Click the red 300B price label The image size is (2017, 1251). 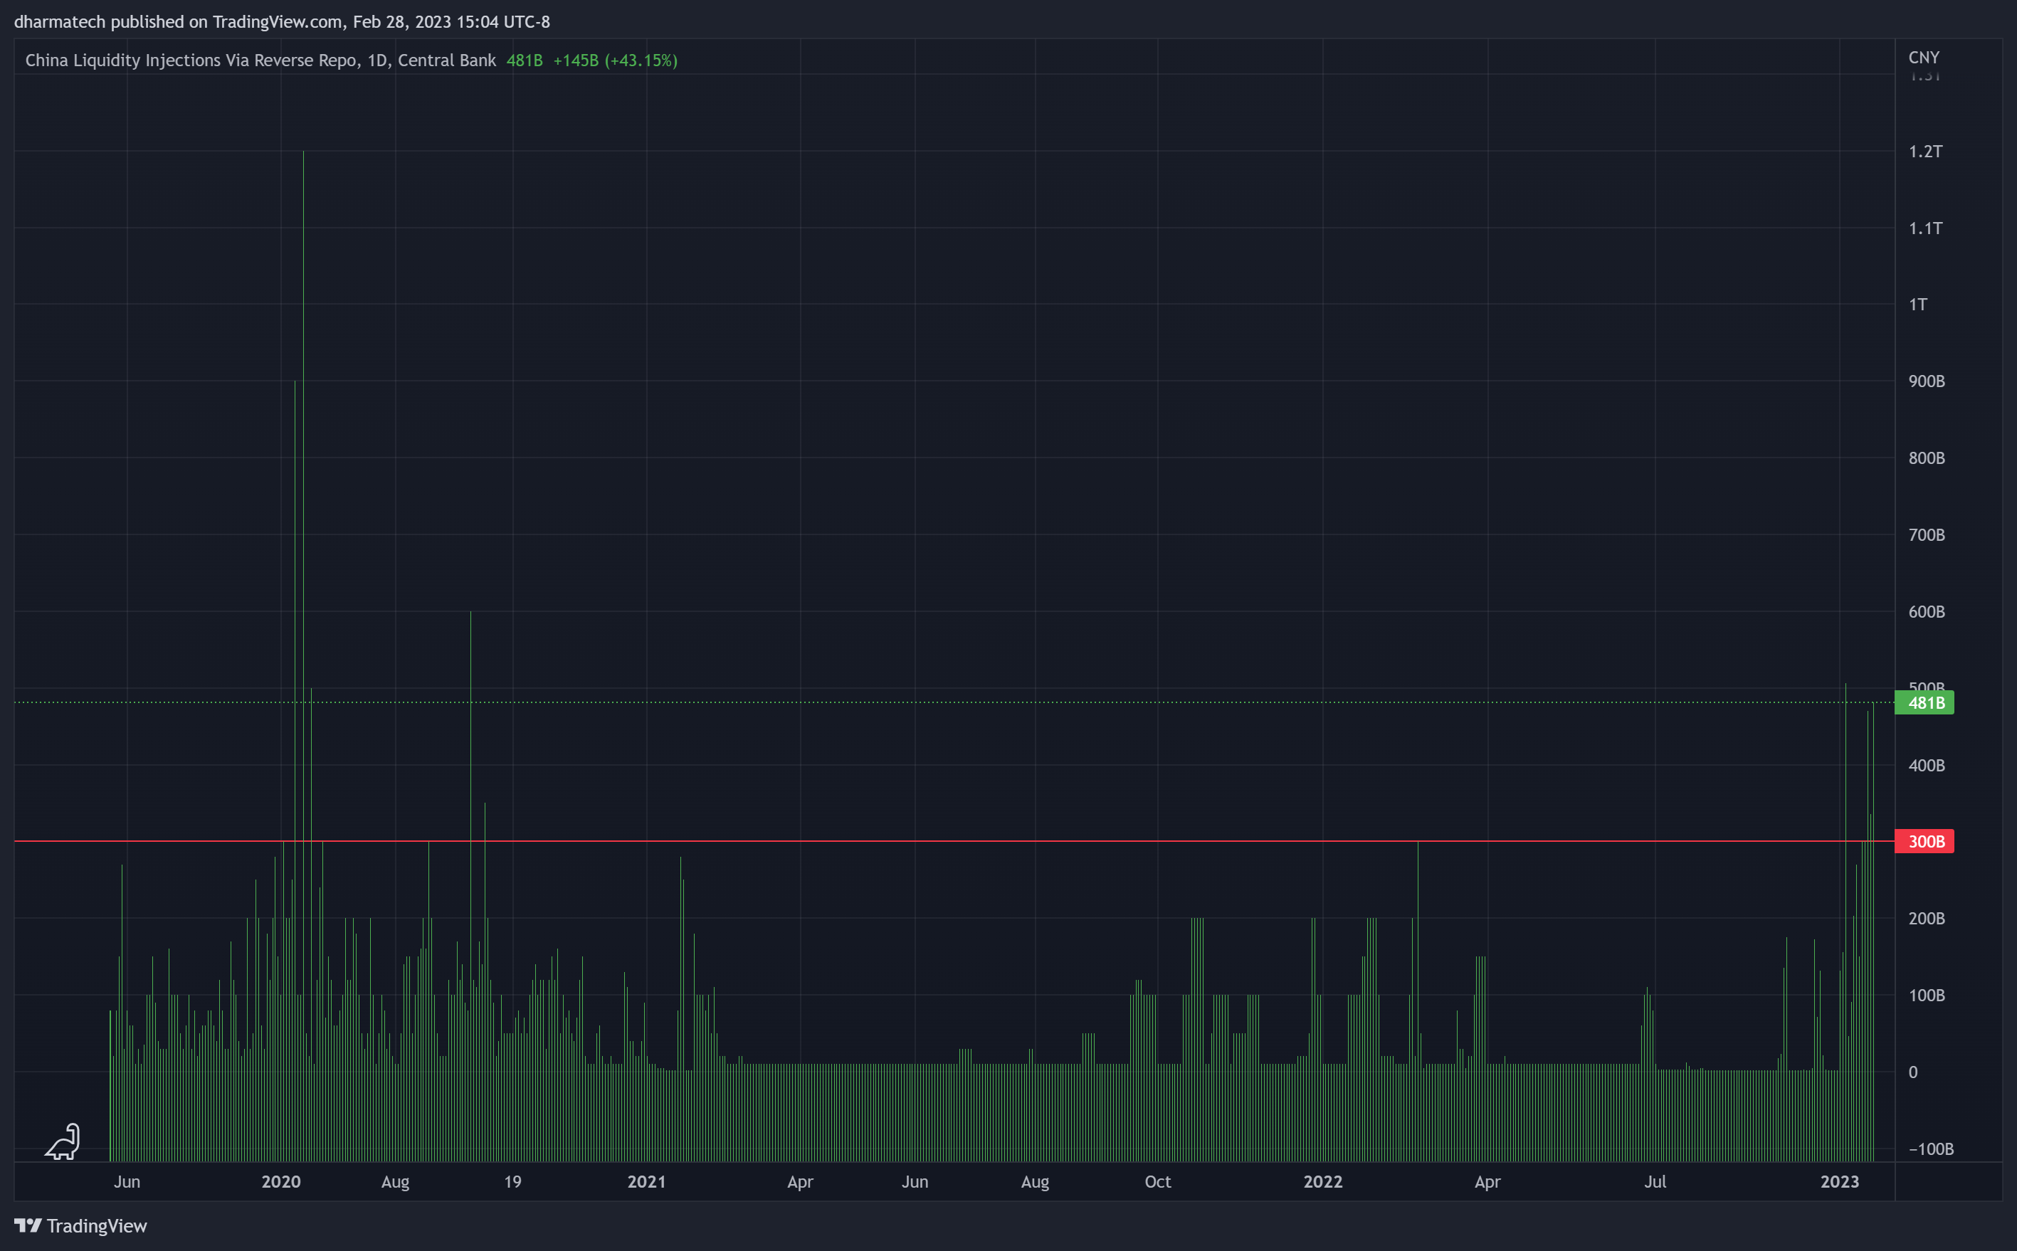tap(1924, 841)
